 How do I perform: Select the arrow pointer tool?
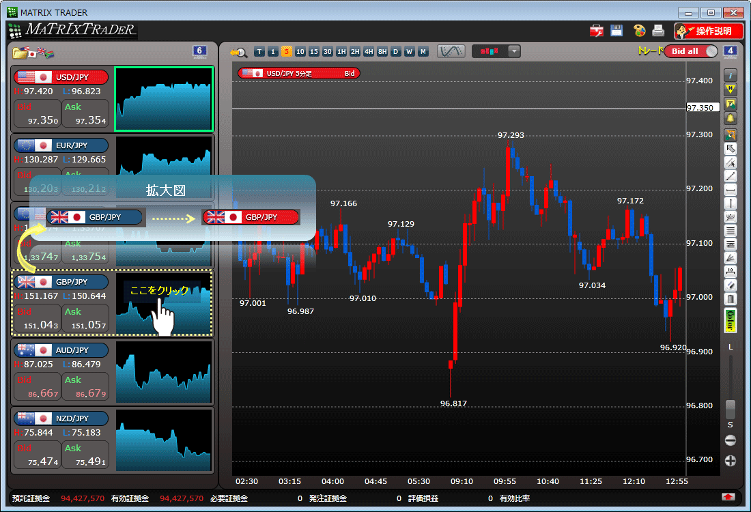click(x=731, y=148)
